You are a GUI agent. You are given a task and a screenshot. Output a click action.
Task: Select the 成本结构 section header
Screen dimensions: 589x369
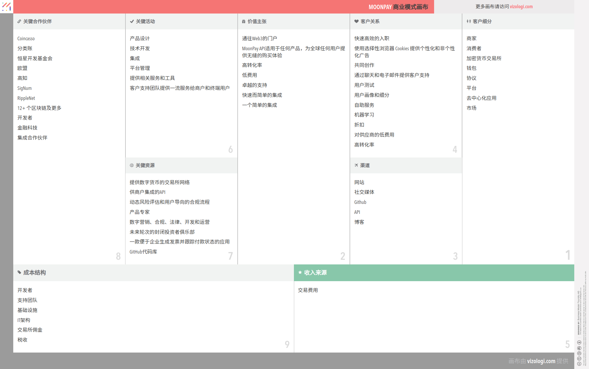tap(34, 272)
